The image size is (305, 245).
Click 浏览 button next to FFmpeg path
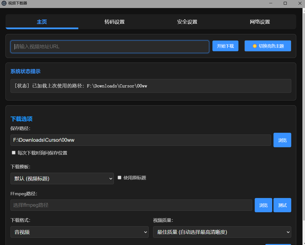tap(263, 205)
